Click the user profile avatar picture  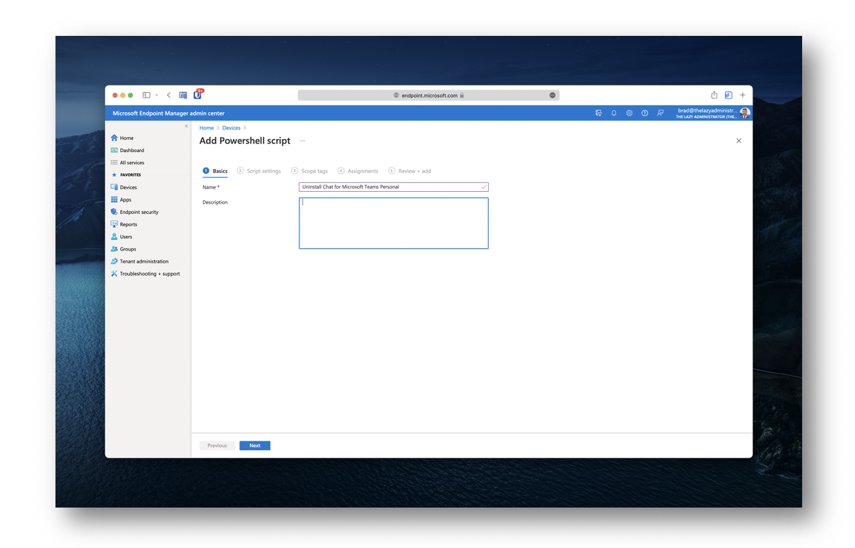coord(745,113)
